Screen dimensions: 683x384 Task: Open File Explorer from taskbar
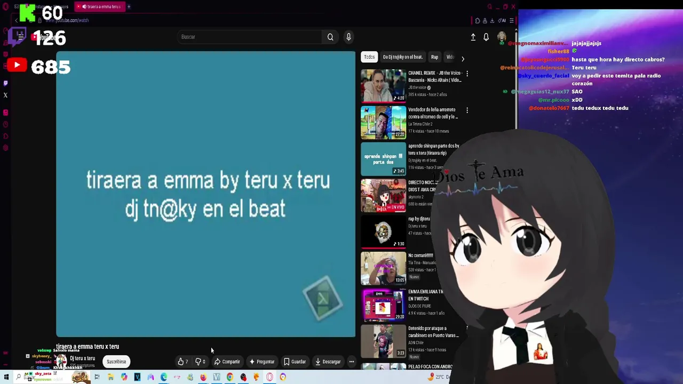(x=110, y=377)
